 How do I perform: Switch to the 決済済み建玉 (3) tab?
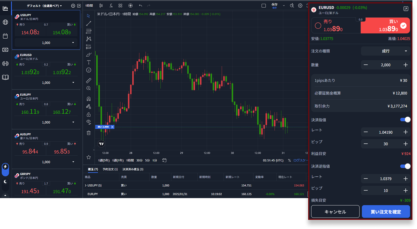133,169
